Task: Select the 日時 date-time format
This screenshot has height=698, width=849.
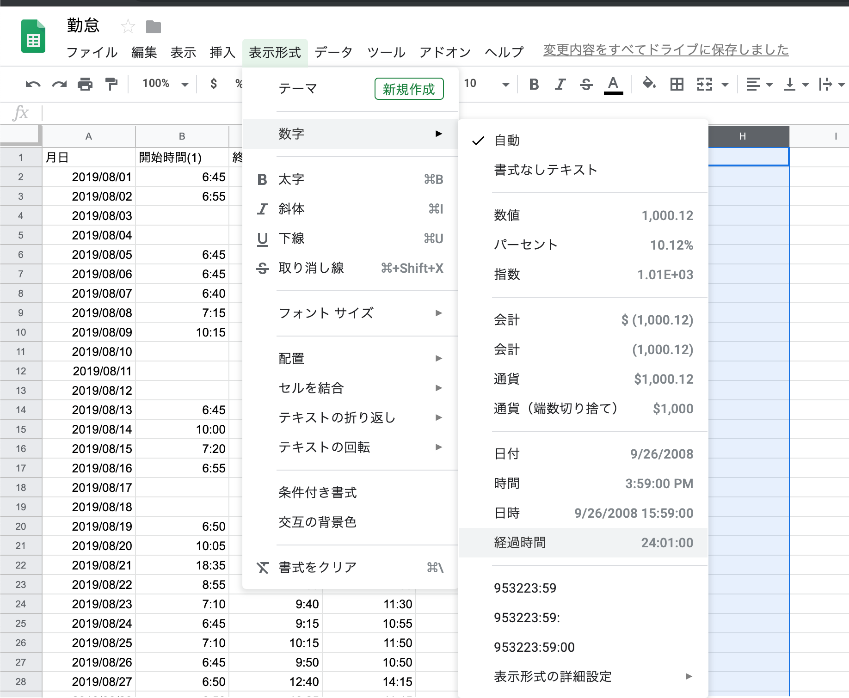Action: click(x=583, y=513)
